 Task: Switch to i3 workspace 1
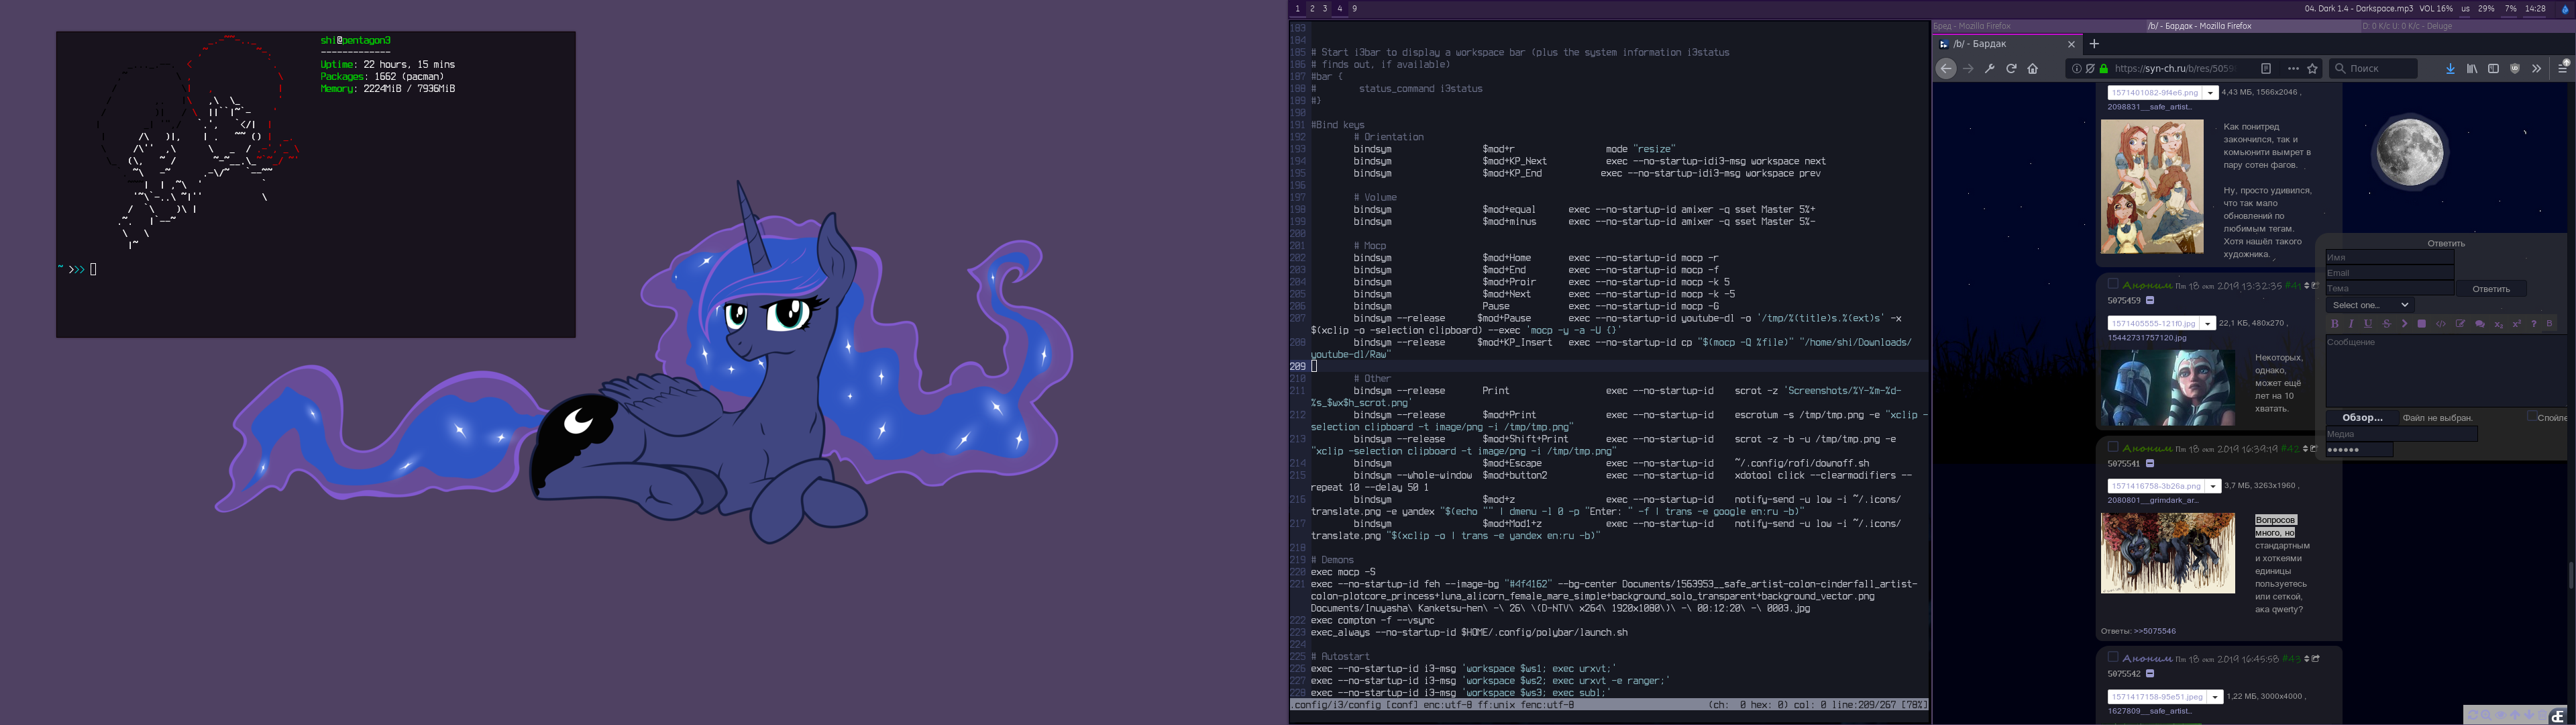coord(1298,8)
